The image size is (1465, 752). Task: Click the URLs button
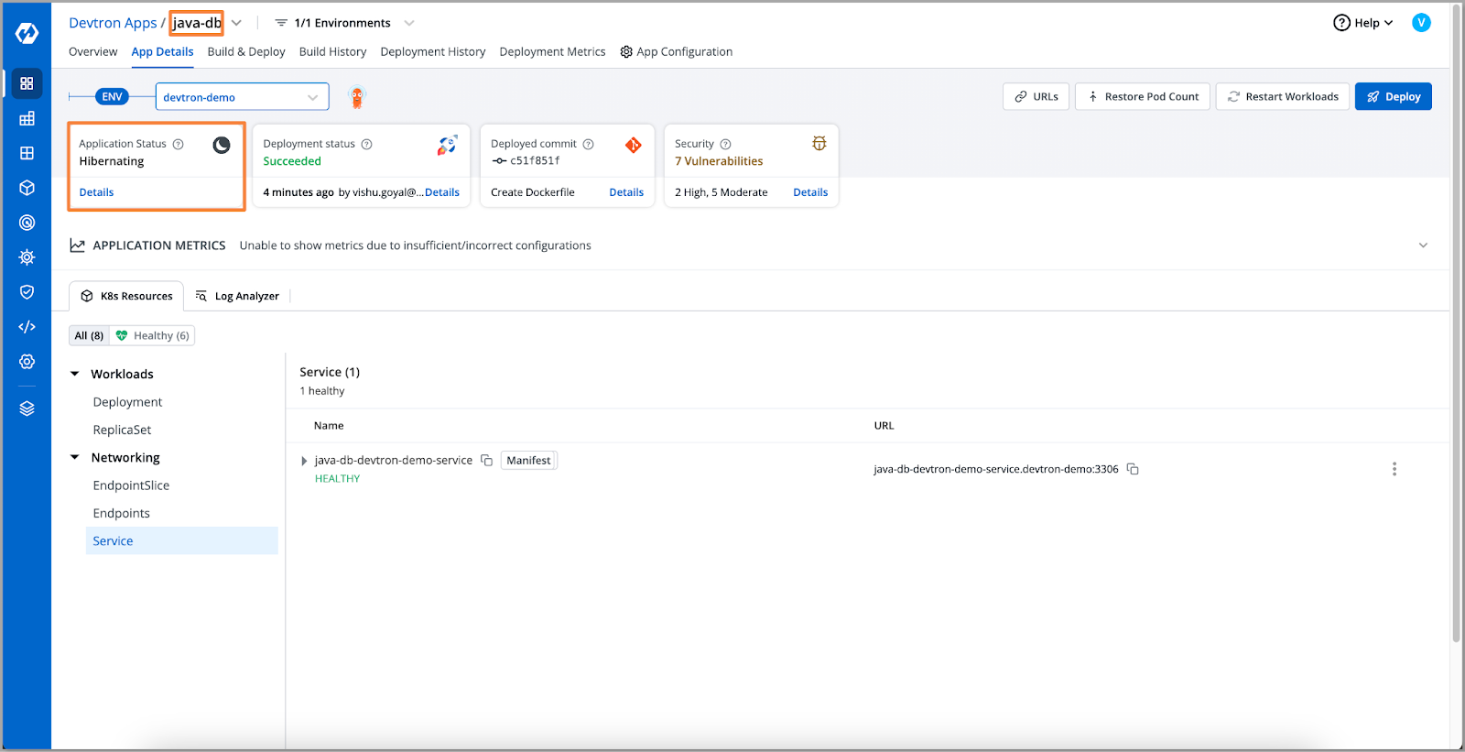1036,96
